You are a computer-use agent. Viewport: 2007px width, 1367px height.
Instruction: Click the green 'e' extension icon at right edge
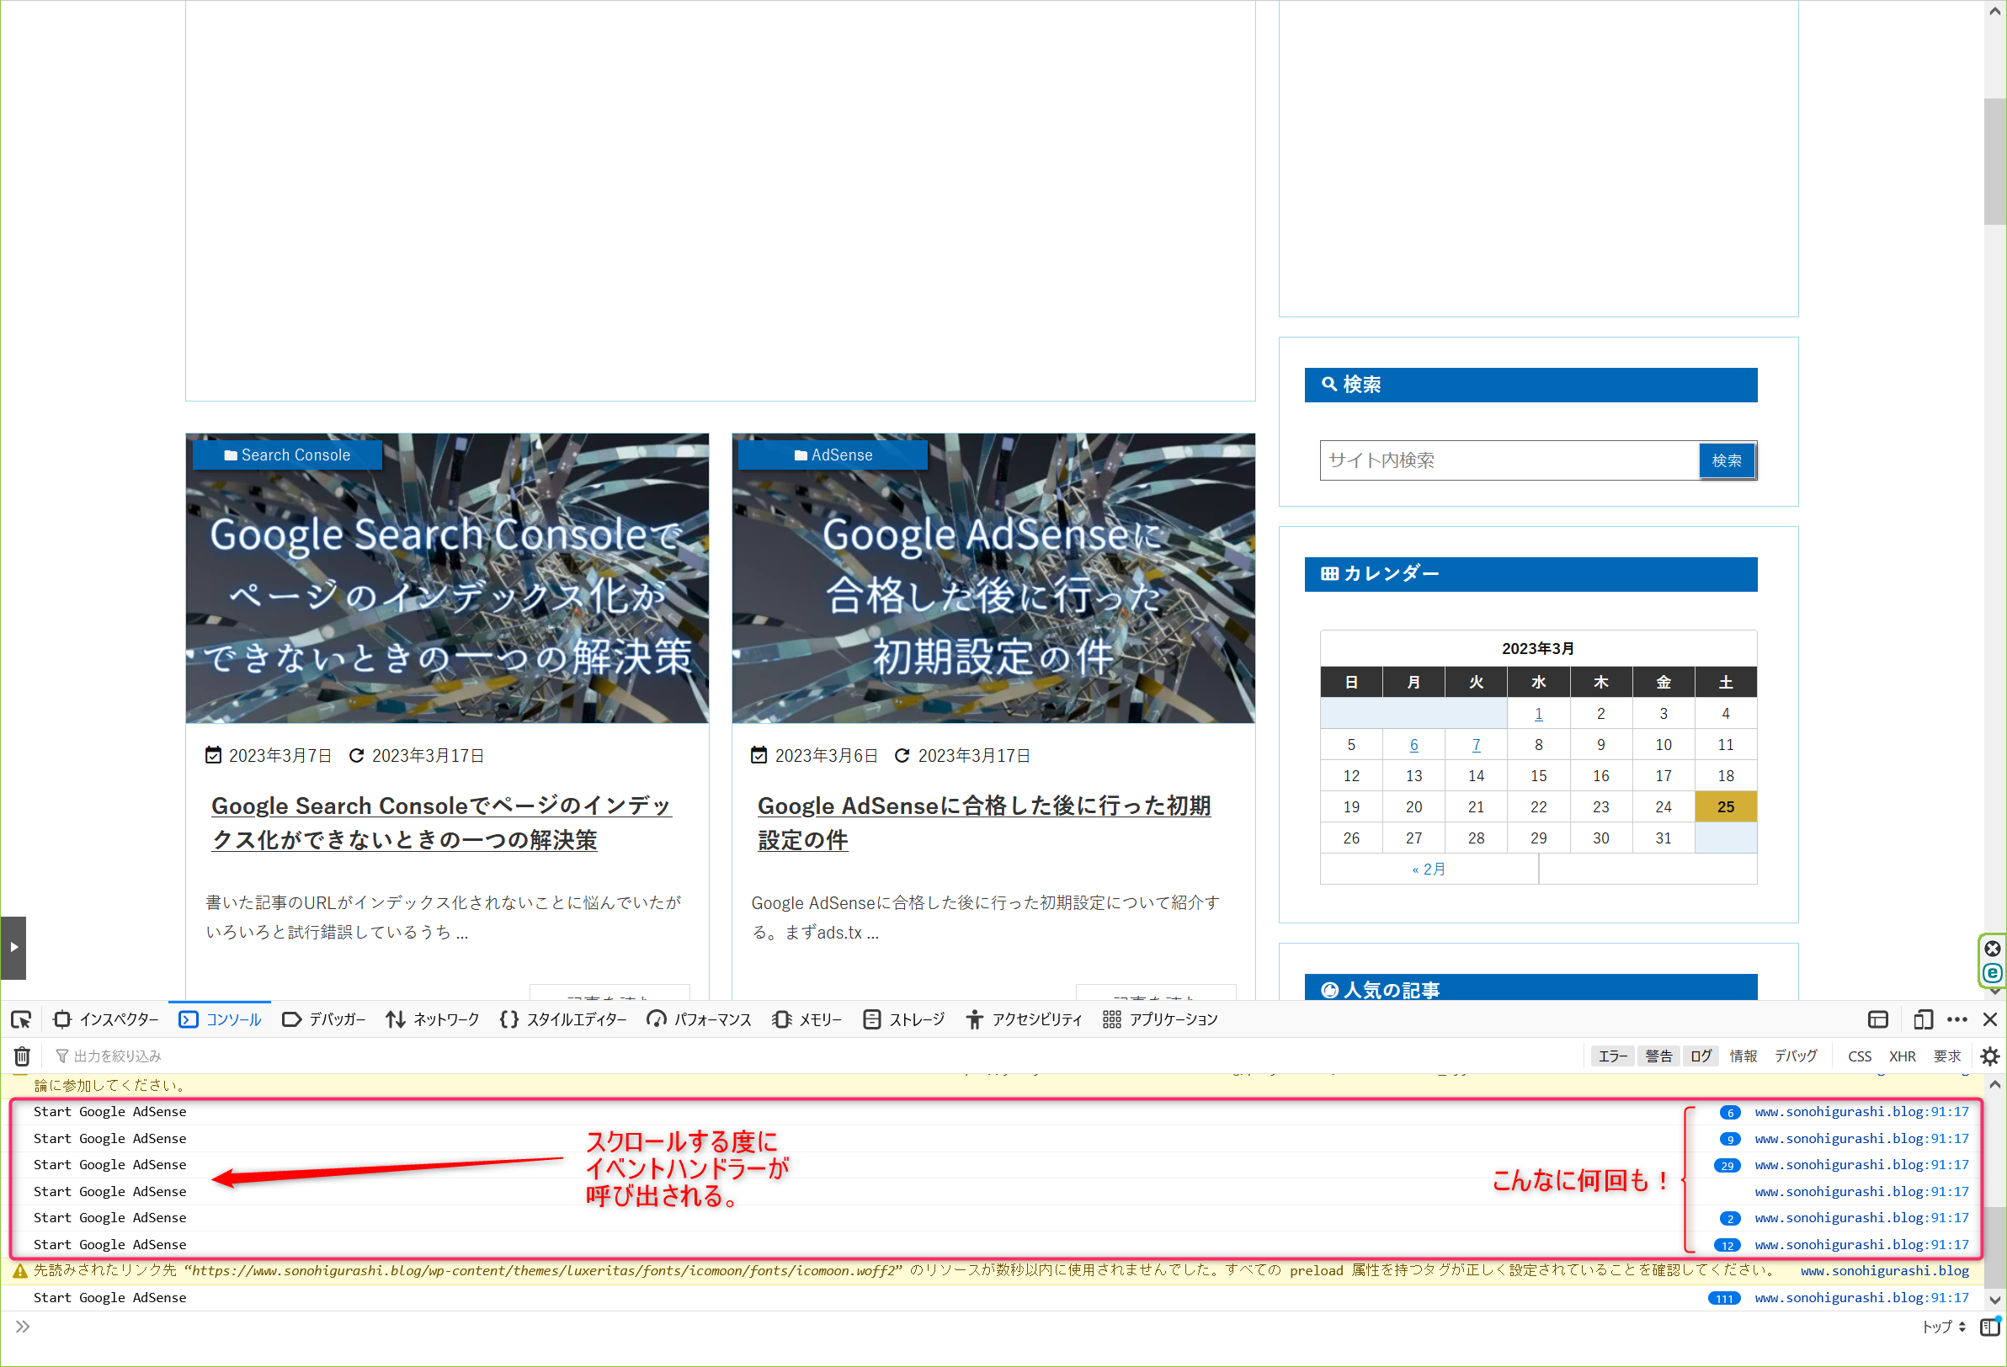1992,973
